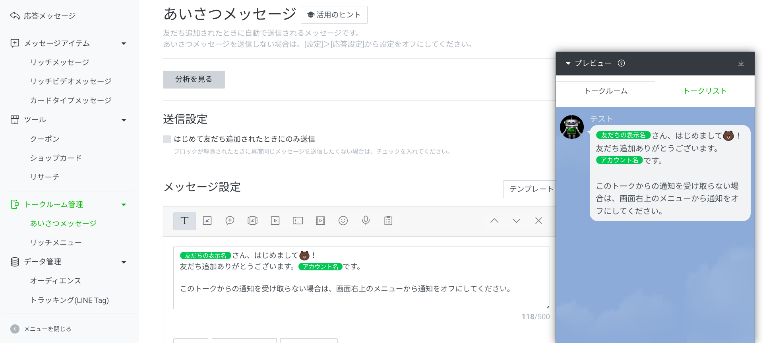Image resolution: width=763 pixels, height=343 pixels.
Task: Click the トークルーム管理 section label
Action: pyautogui.click(x=54, y=204)
